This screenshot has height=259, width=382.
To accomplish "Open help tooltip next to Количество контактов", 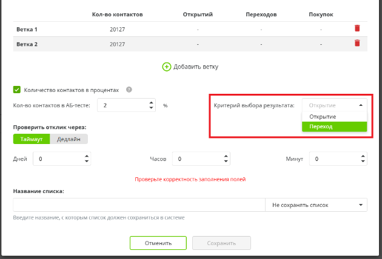I will click(x=129, y=90).
